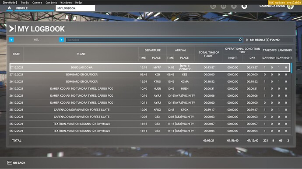The width and height of the screenshot is (302, 169).
Task: Click the GAMING CAT#2130 username
Action: tap(272, 6)
